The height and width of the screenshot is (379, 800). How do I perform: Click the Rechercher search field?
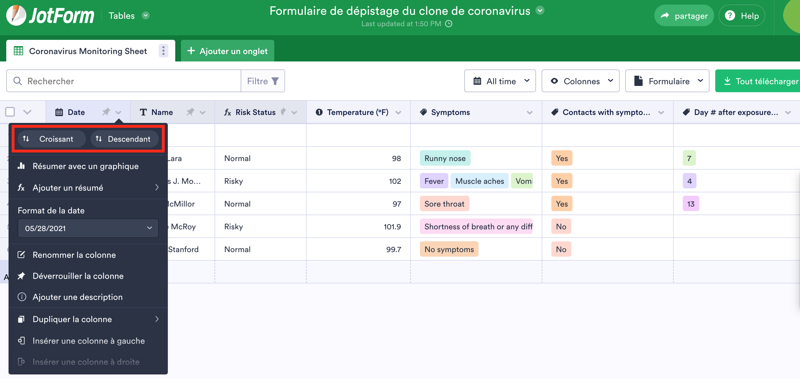click(130, 81)
